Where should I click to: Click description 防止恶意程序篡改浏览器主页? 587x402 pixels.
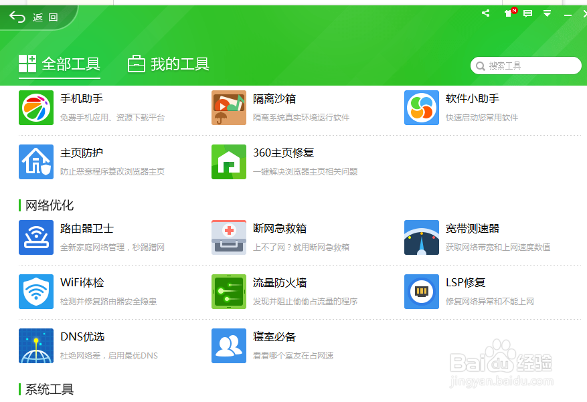pyautogui.click(x=112, y=172)
